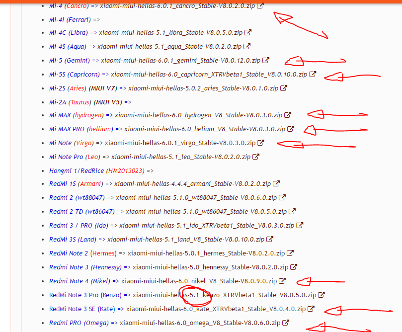Click external link icon beside ido zip
Viewport: 402px width, 332px height.
pos(300,225)
